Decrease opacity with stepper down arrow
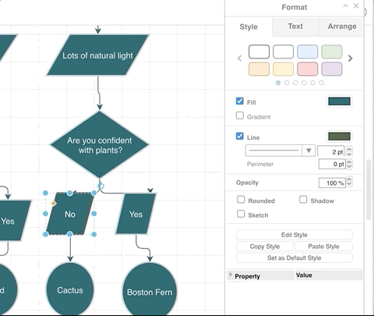 tap(349, 184)
